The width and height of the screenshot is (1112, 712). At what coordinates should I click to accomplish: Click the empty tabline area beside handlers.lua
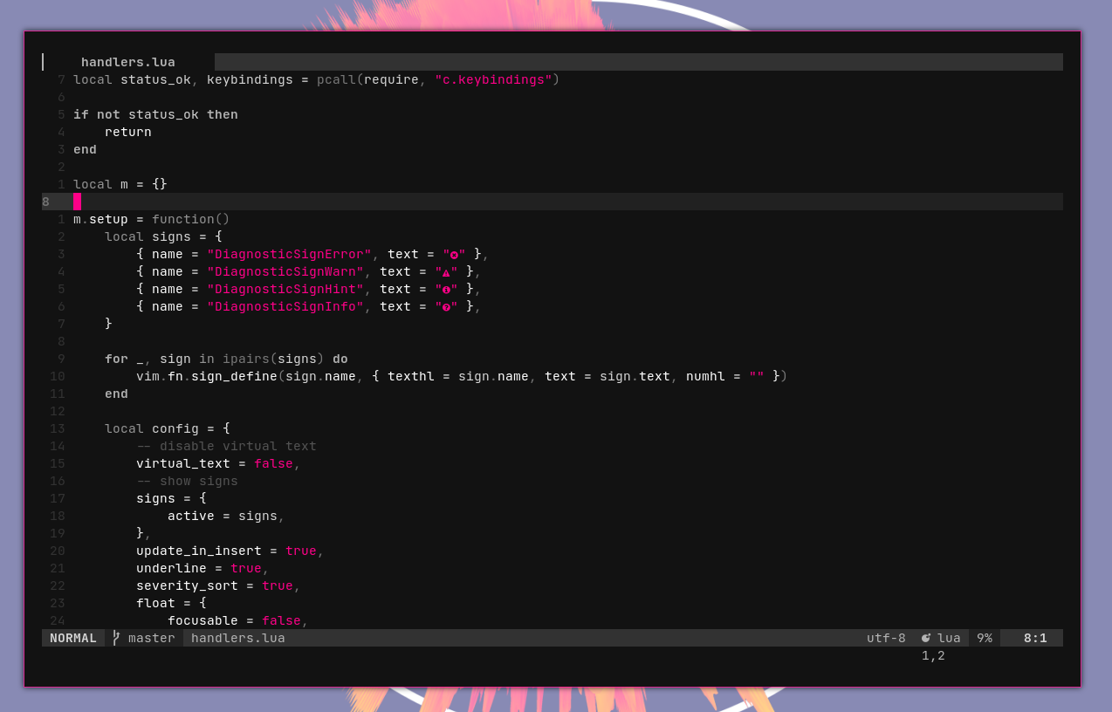(x=637, y=62)
